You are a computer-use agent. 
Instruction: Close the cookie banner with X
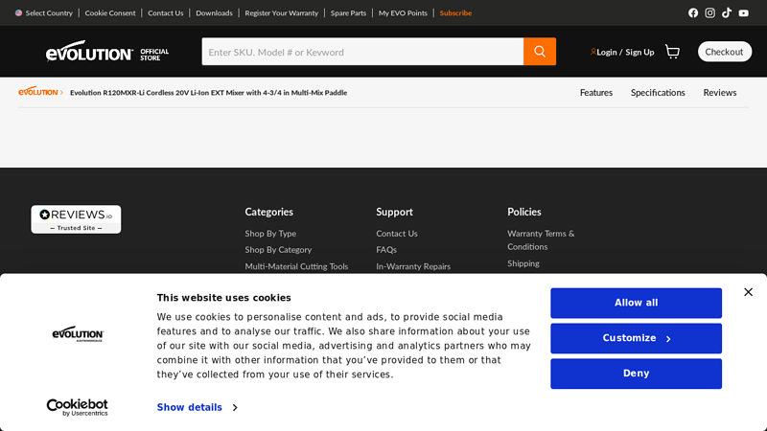coord(748,292)
